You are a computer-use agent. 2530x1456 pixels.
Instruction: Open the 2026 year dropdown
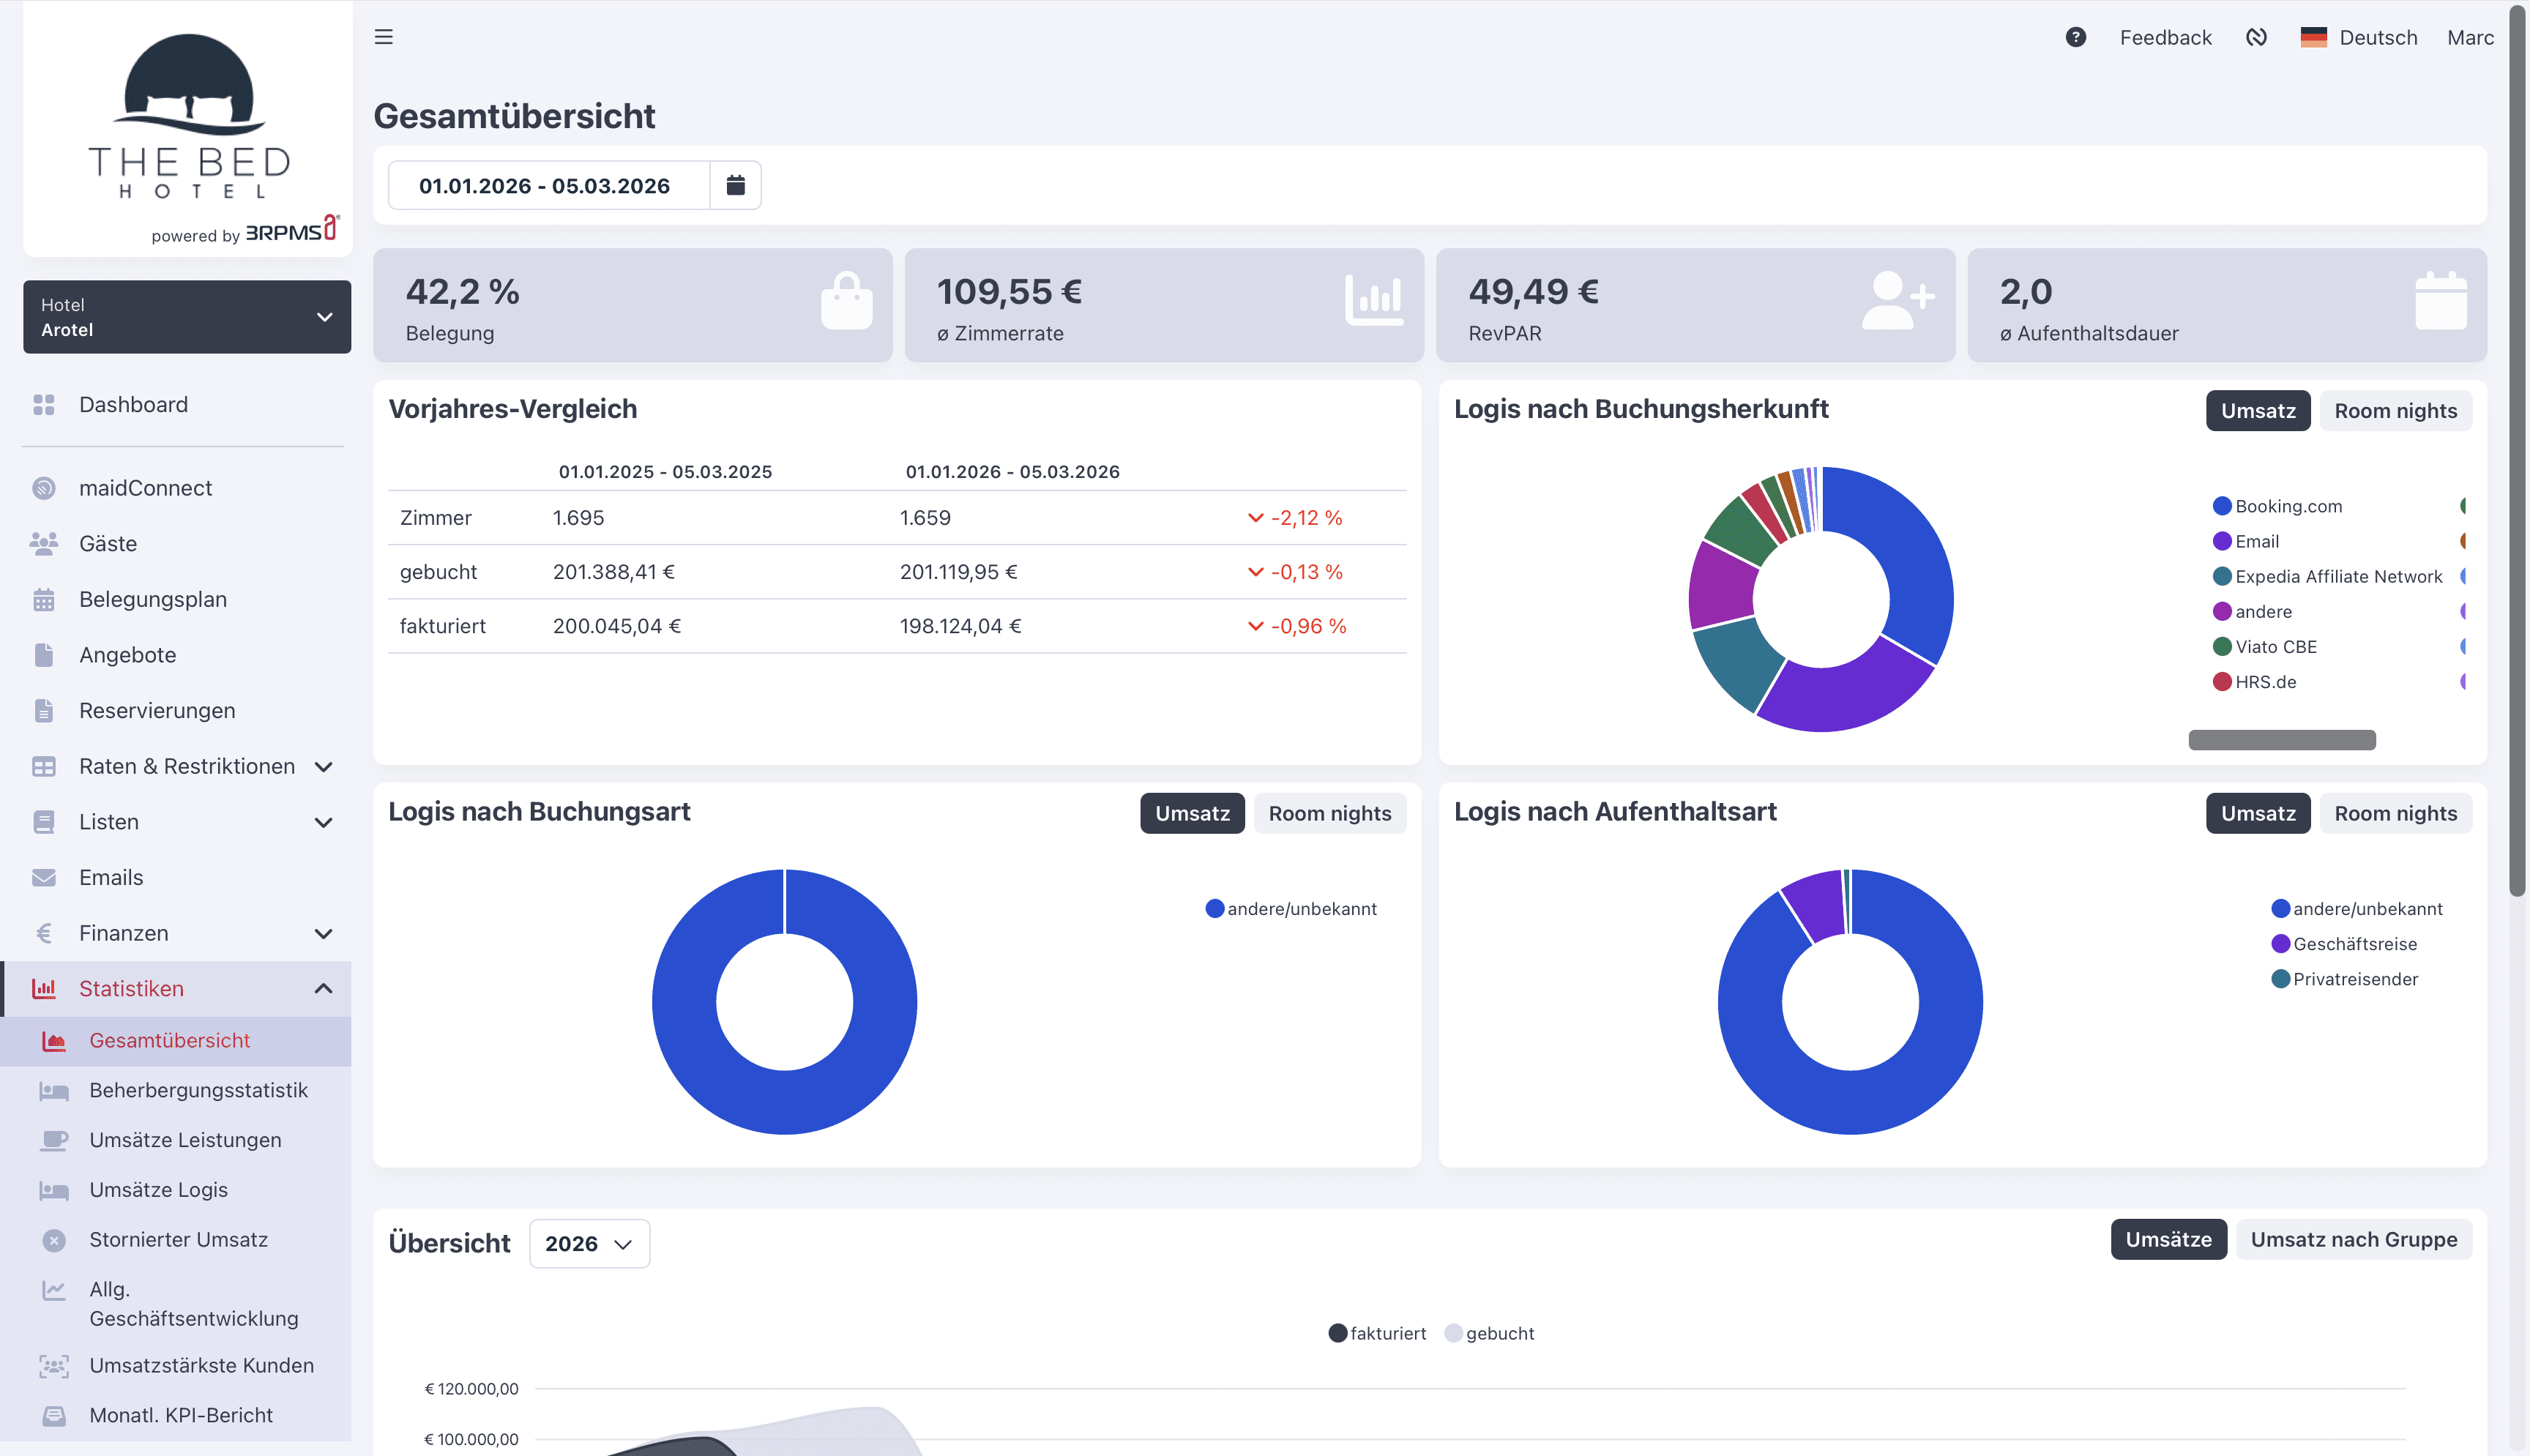[589, 1243]
